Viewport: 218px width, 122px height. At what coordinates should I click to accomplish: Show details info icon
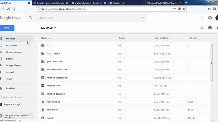click(x=210, y=28)
